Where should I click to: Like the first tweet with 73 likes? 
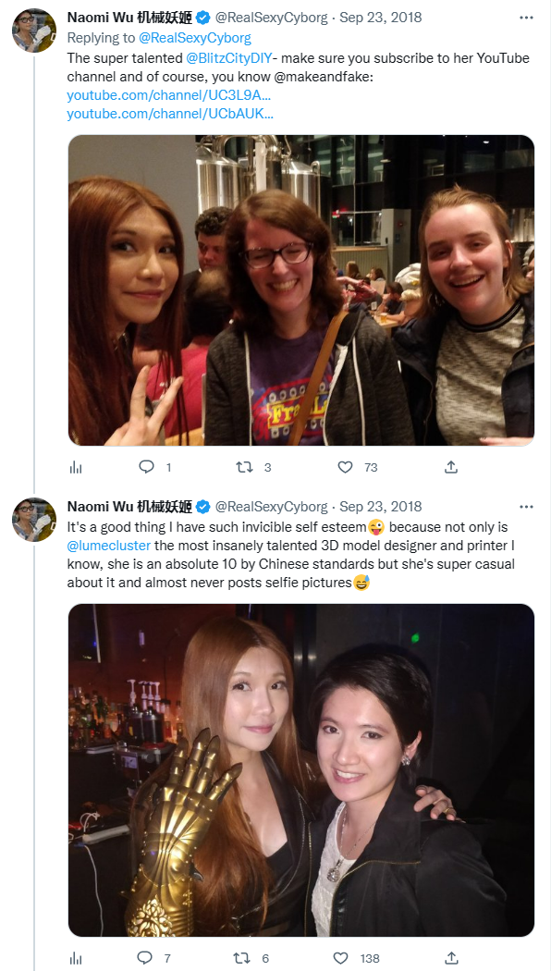[x=346, y=467]
